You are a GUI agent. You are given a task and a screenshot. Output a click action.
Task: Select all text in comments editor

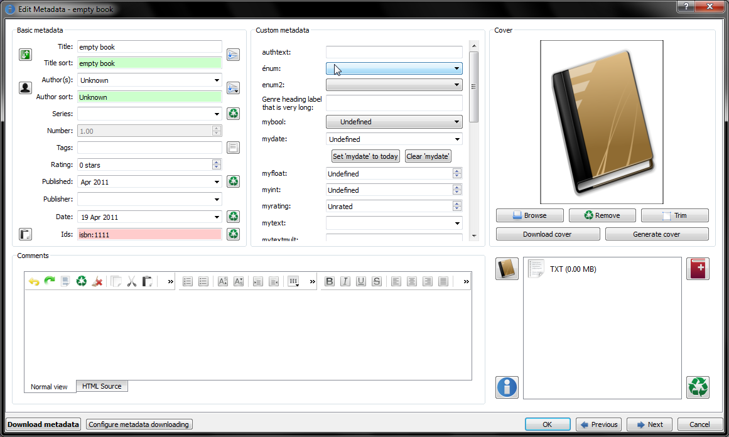pyautogui.click(x=65, y=281)
